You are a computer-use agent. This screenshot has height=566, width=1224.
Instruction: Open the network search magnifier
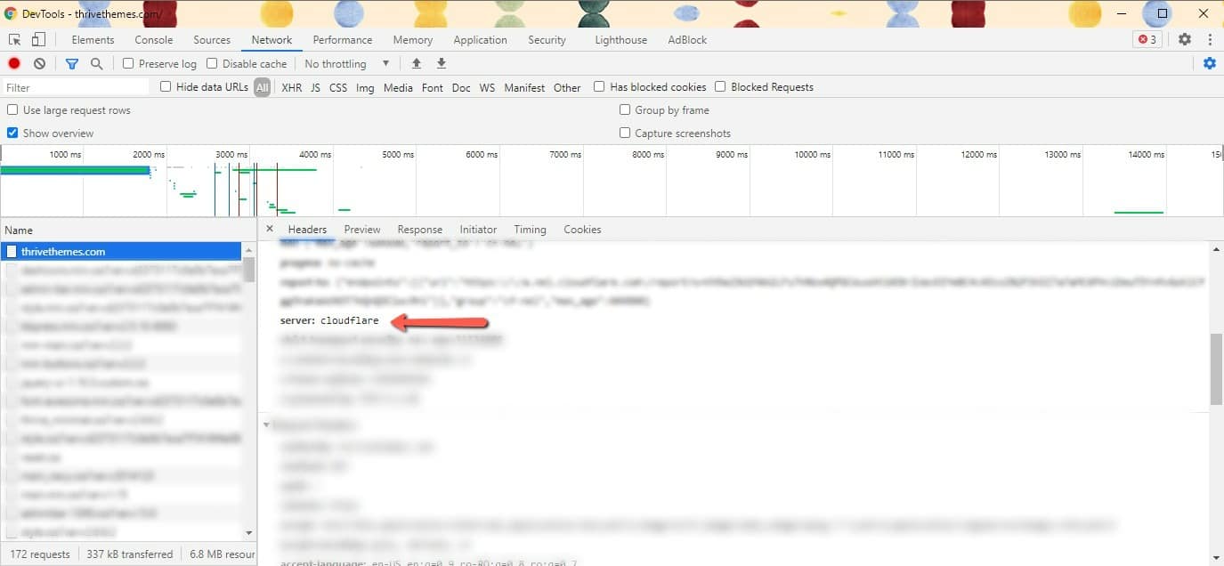96,64
